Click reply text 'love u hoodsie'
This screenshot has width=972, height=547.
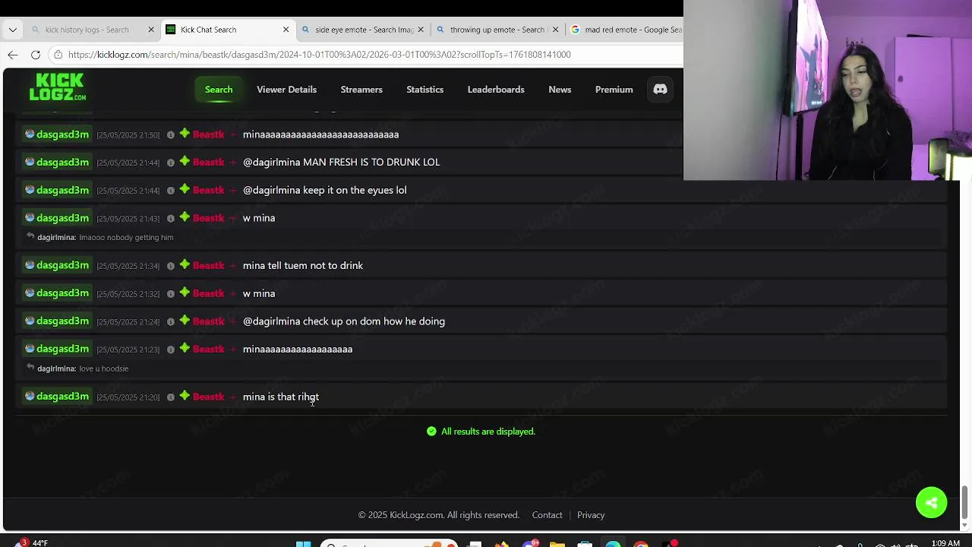point(103,368)
